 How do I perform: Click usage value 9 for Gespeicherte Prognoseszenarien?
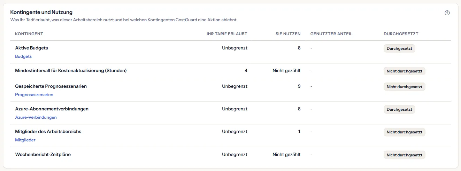coord(299,86)
